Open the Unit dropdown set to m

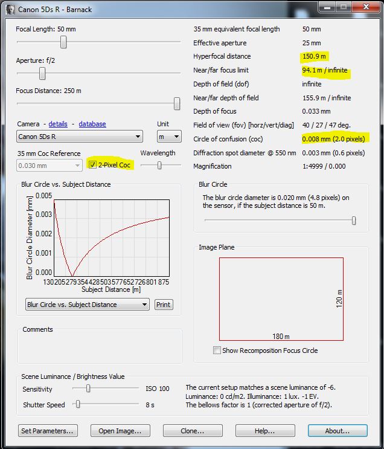(169, 137)
